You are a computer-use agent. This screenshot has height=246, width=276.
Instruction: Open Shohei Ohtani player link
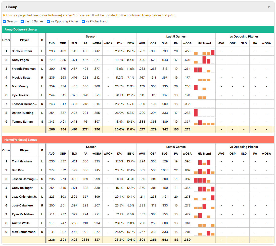(22, 51)
